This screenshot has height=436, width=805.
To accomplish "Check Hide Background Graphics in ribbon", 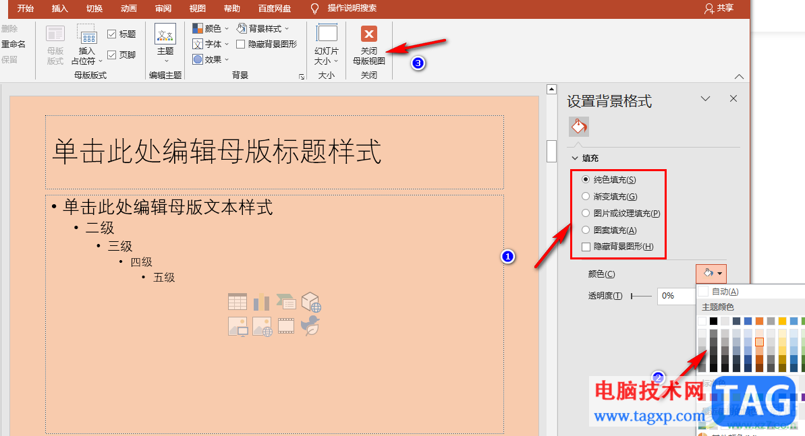I will click(240, 44).
